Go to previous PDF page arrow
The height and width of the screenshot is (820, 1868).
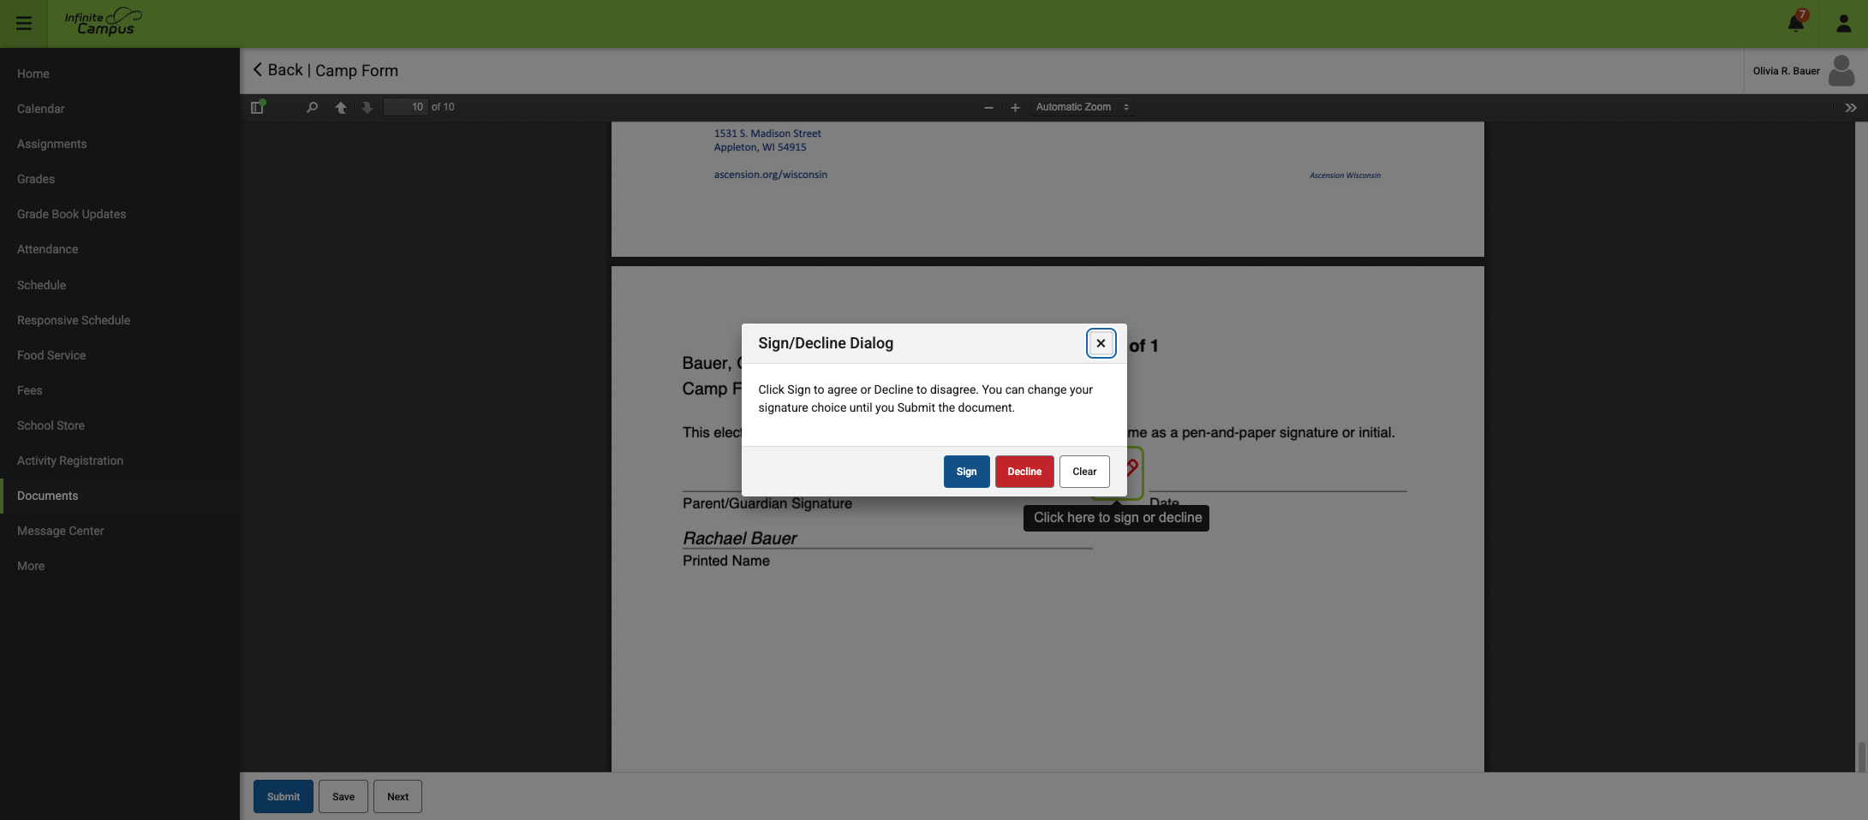(x=341, y=107)
